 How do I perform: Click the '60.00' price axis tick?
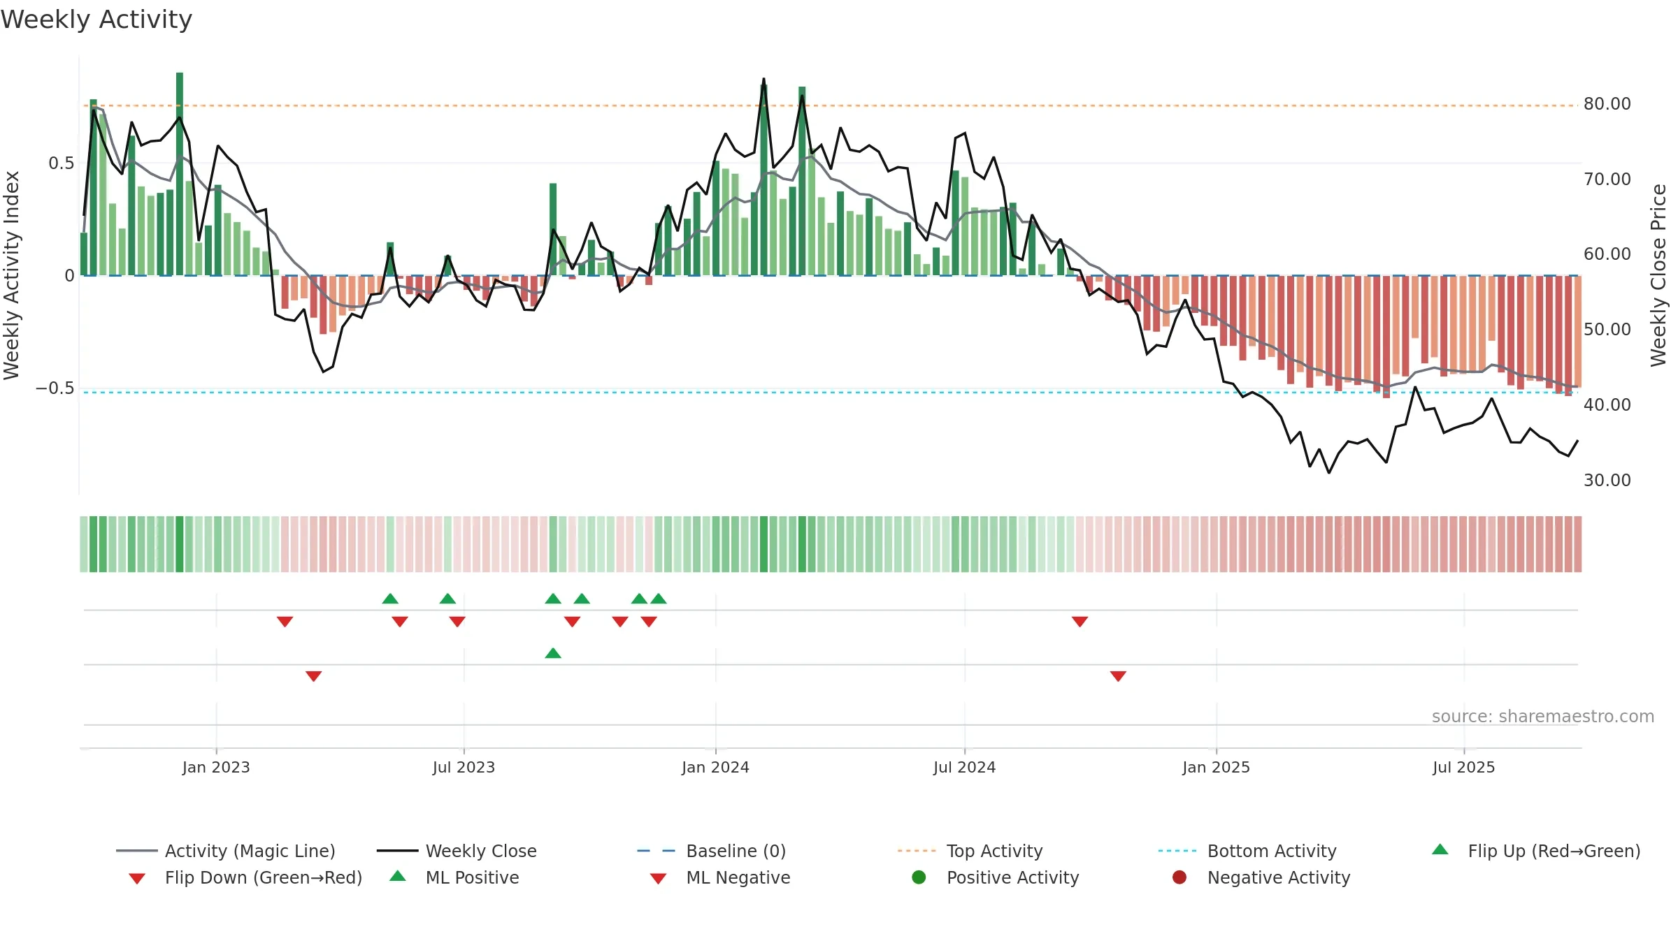point(1607,254)
